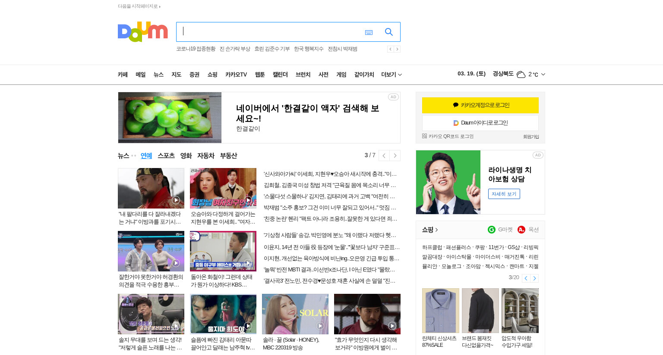Search trending keyword 코로나19 접종현황
Screen dimensions: 663x355
pos(196,49)
